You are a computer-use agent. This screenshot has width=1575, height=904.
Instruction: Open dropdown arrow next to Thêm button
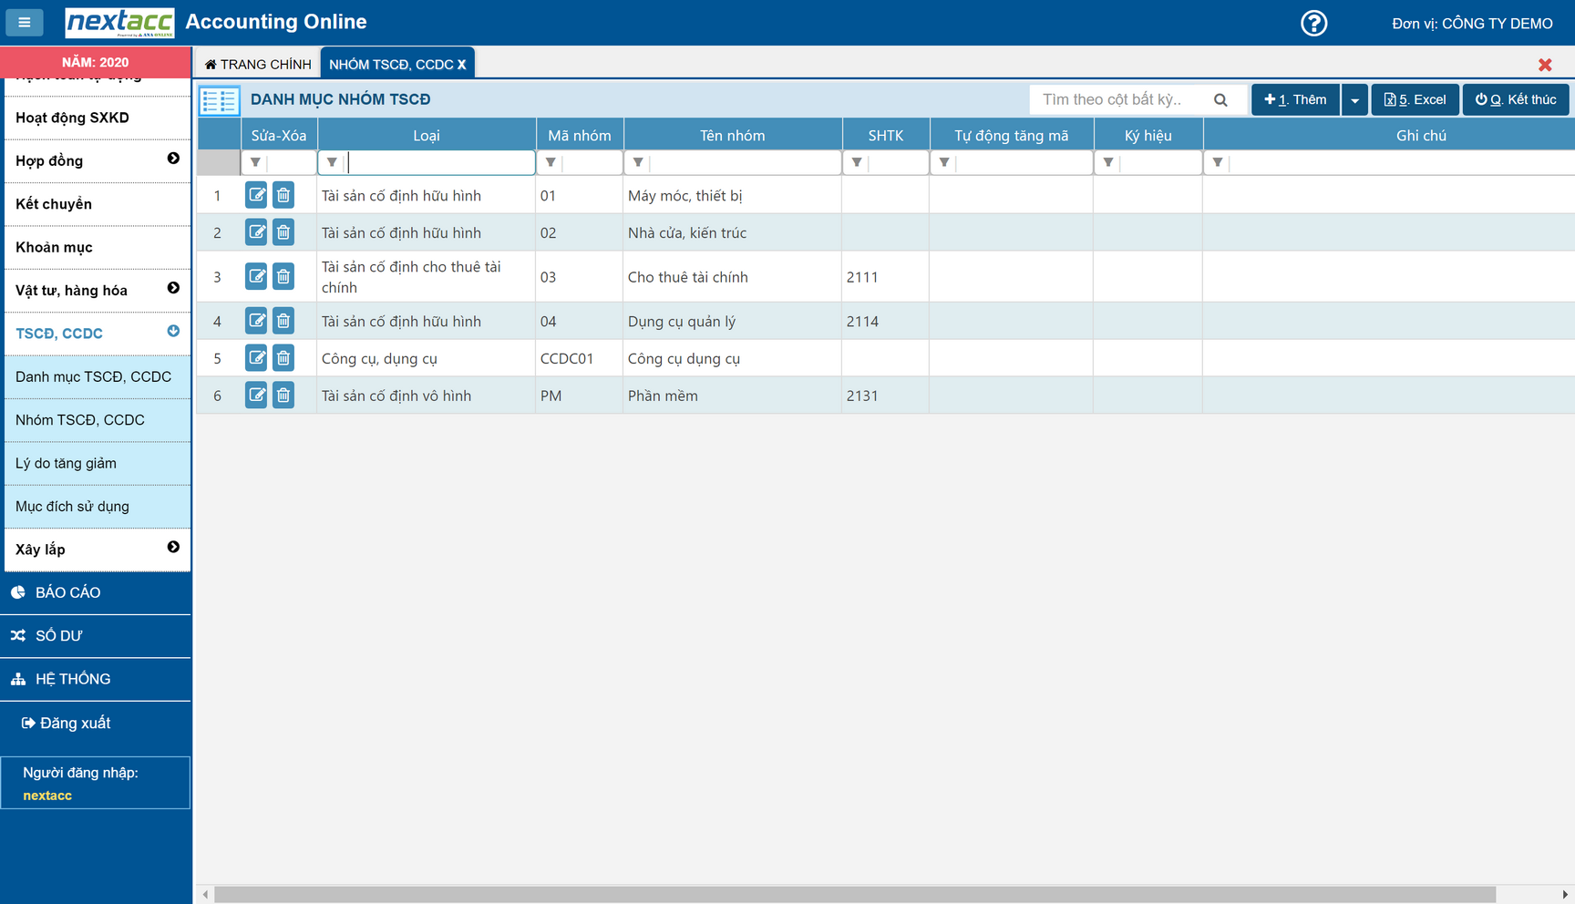coord(1354,100)
